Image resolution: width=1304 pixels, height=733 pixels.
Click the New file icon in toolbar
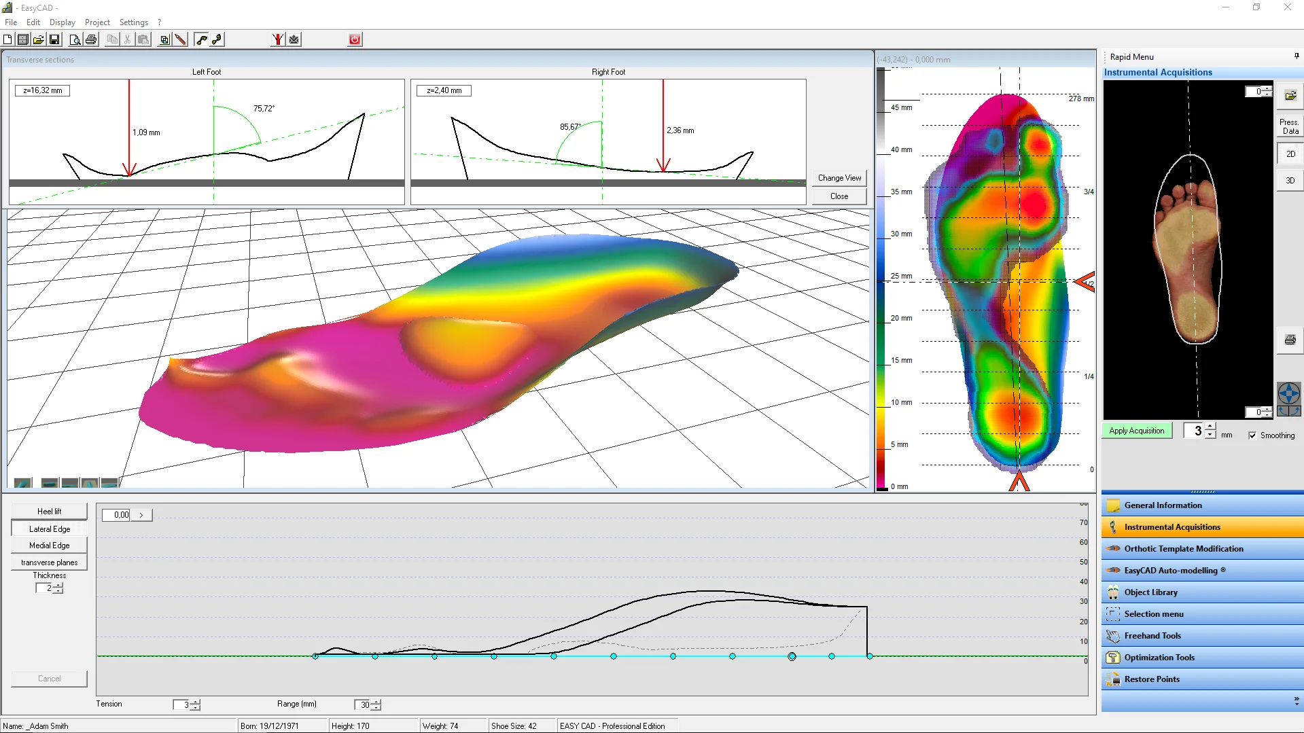pyautogui.click(x=7, y=39)
